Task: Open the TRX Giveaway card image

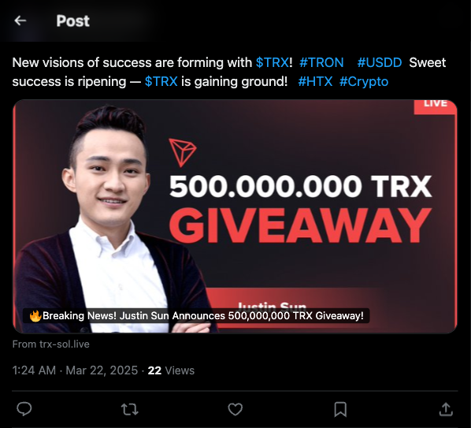Action: 235,217
